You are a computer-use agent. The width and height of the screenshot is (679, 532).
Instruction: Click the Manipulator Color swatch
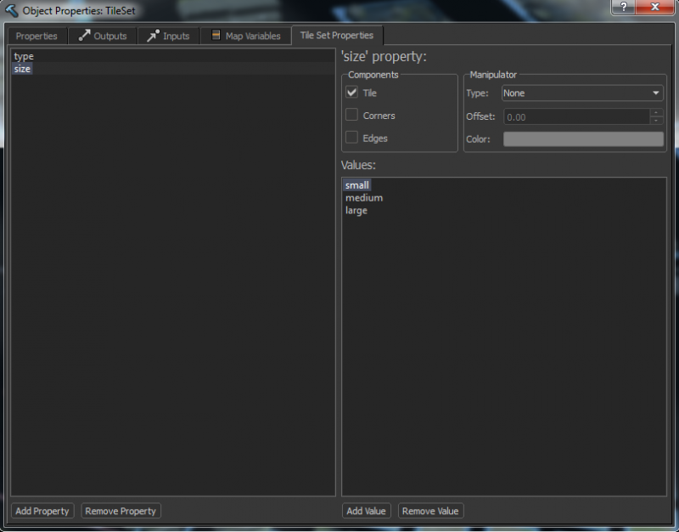[583, 139]
